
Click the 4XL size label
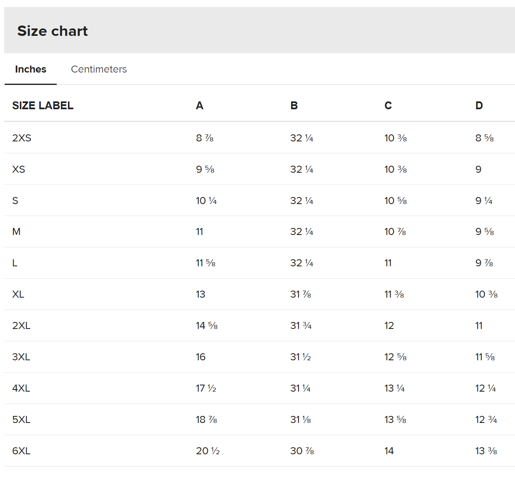coord(21,388)
